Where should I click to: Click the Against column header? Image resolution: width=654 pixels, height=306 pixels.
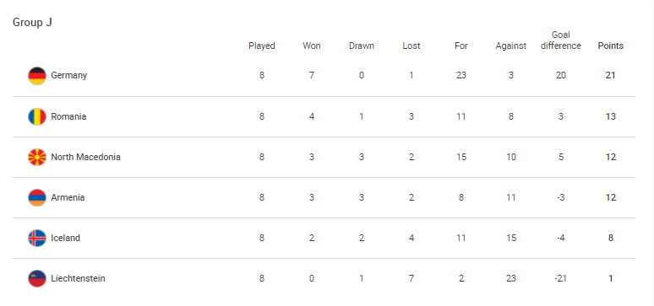click(x=511, y=46)
